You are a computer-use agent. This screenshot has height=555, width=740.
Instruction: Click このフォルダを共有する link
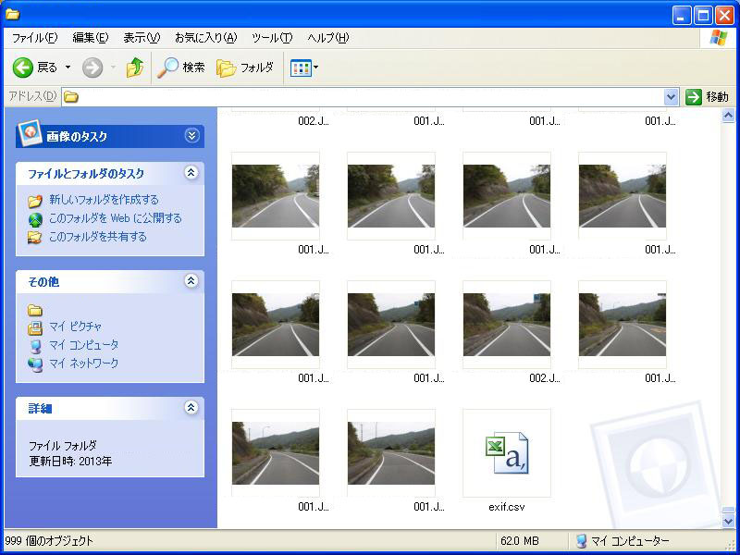coord(98,237)
